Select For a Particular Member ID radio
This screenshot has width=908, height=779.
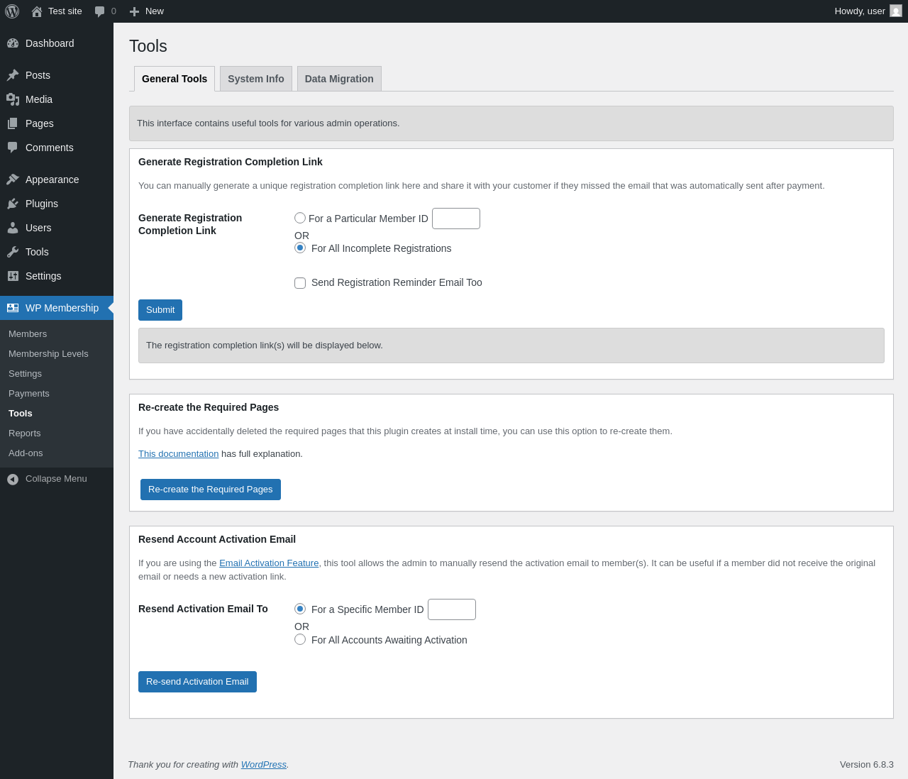[x=300, y=218]
